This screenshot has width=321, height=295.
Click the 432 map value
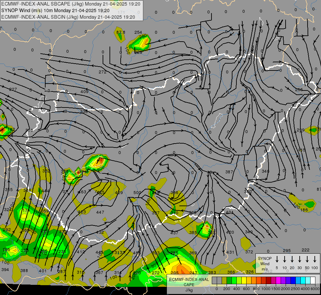click(x=100, y=232)
